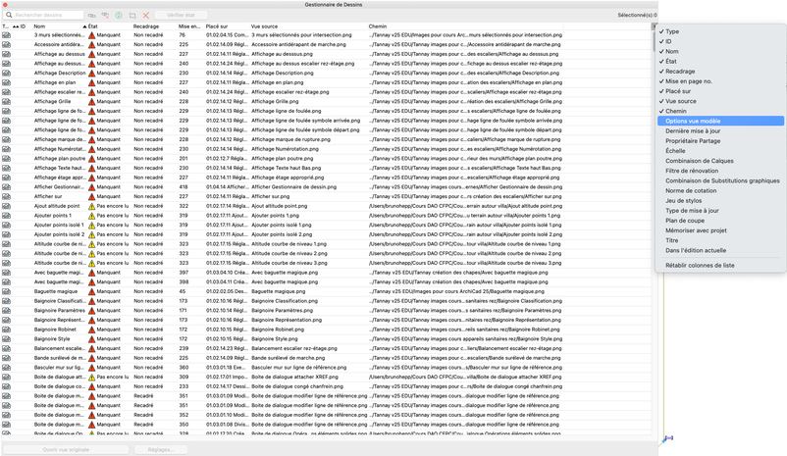Screen dimensions: 787x456
Task: Uncheck 'Vue source' column in menu
Action: pos(720,101)
